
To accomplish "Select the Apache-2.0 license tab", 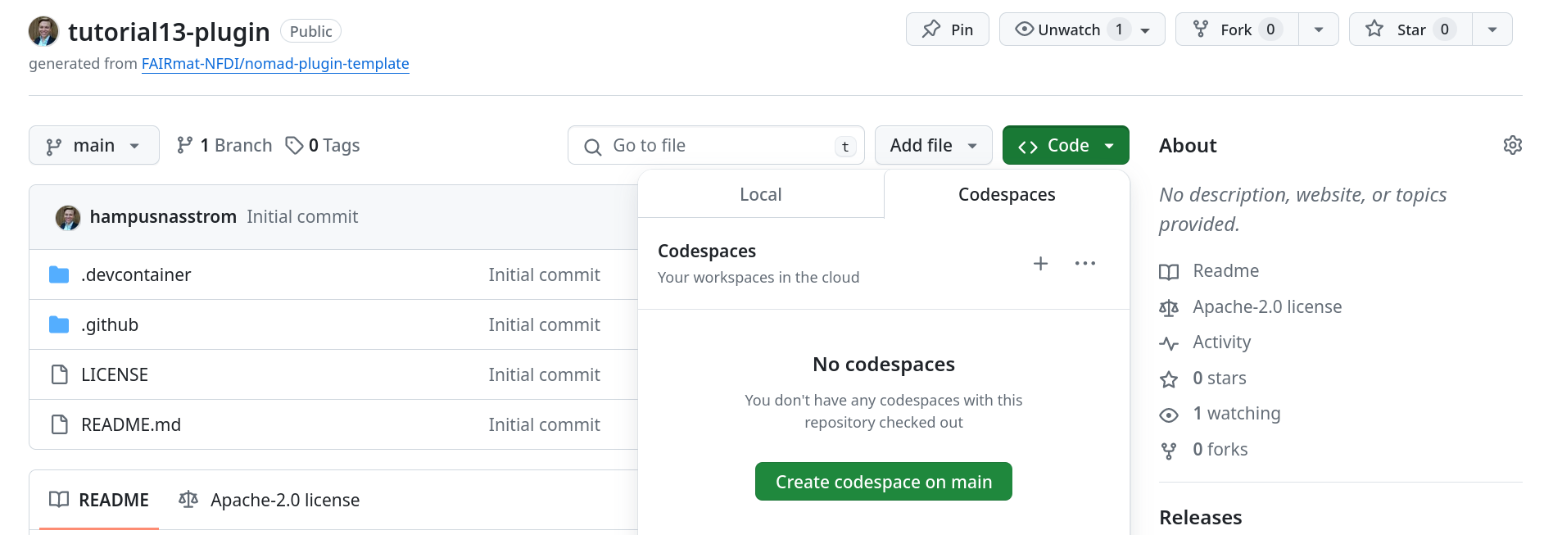I will coord(269,500).
